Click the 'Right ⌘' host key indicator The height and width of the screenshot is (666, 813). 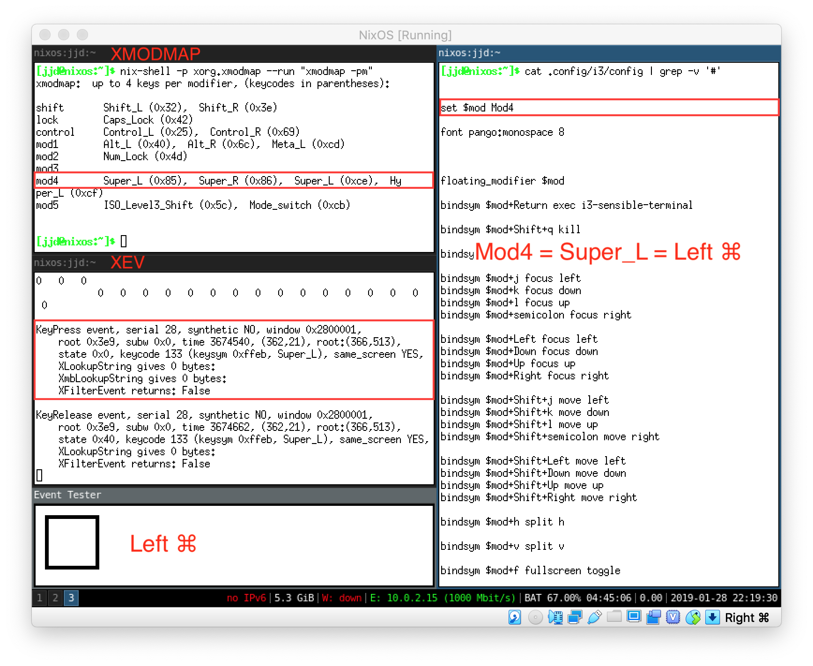746,618
